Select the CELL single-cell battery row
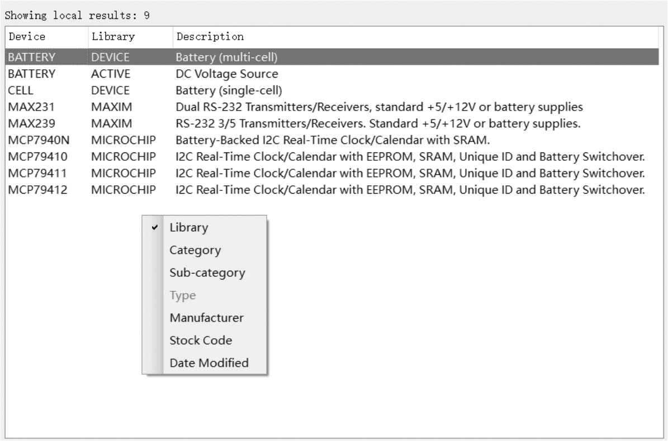This screenshot has width=668, height=441. (21, 90)
